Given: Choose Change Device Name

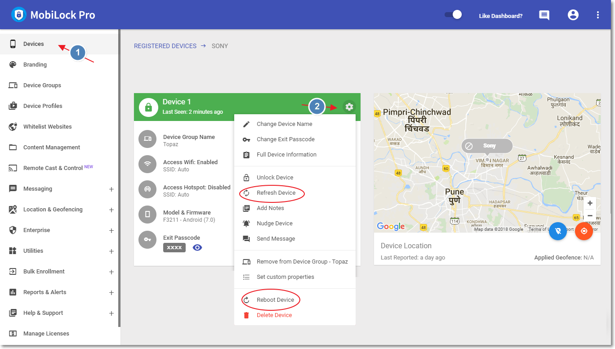Looking at the screenshot, I should 295,124.
